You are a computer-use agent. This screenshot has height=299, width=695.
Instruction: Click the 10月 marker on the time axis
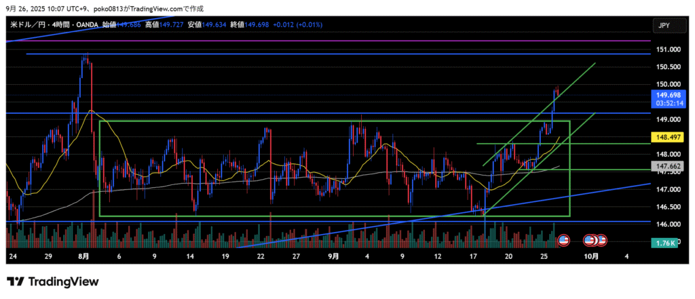[x=591, y=257]
